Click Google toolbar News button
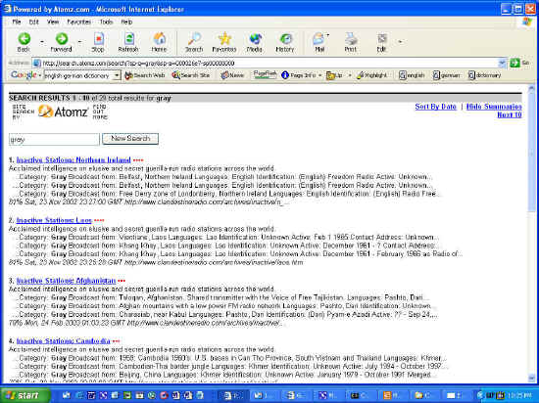 coord(232,75)
